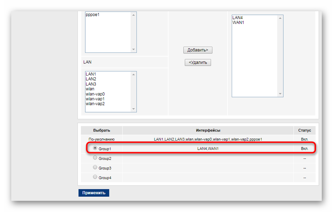This screenshot has width=333, height=212.
Task: Select wlan-vap0 in the LAN list
Action: [95, 94]
